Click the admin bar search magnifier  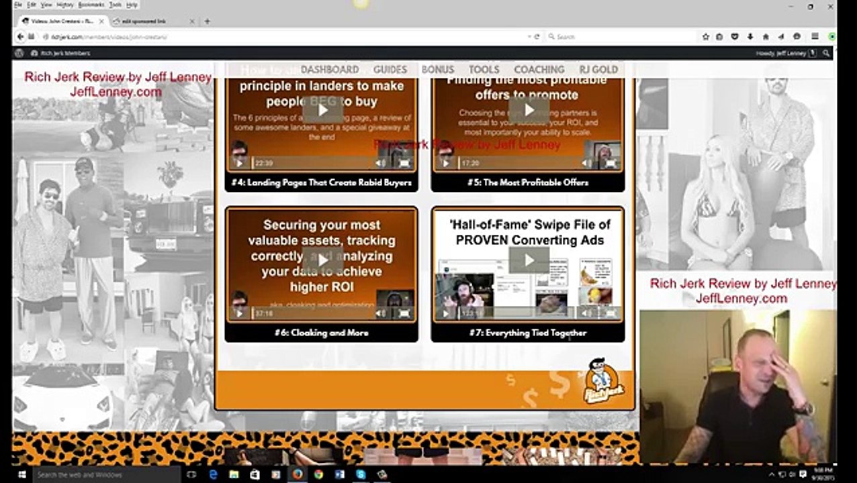point(826,53)
